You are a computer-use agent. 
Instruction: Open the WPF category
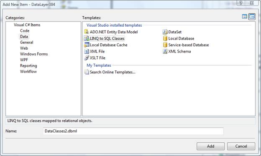click(24, 60)
